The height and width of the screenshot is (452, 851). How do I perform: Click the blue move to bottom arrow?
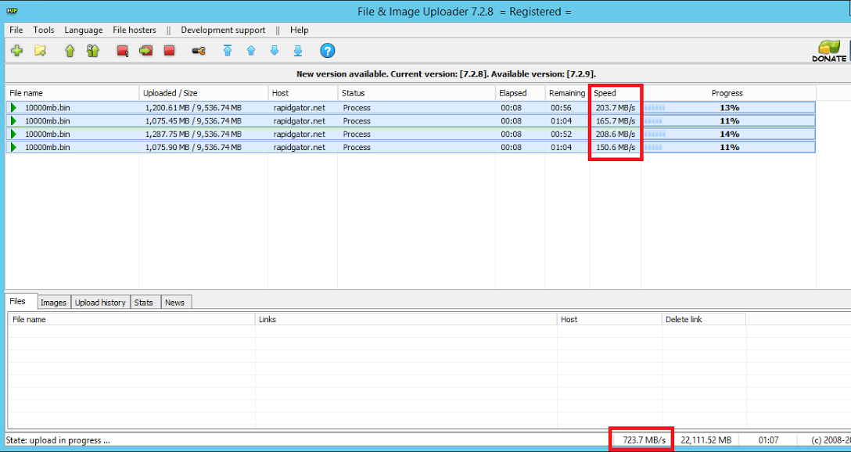point(298,51)
